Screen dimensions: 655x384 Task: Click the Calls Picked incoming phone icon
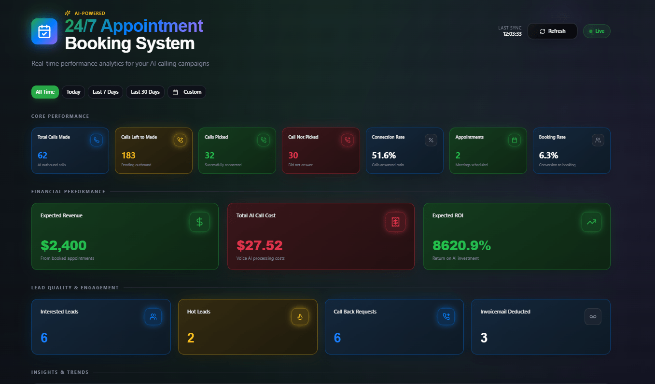tap(264, 140)
